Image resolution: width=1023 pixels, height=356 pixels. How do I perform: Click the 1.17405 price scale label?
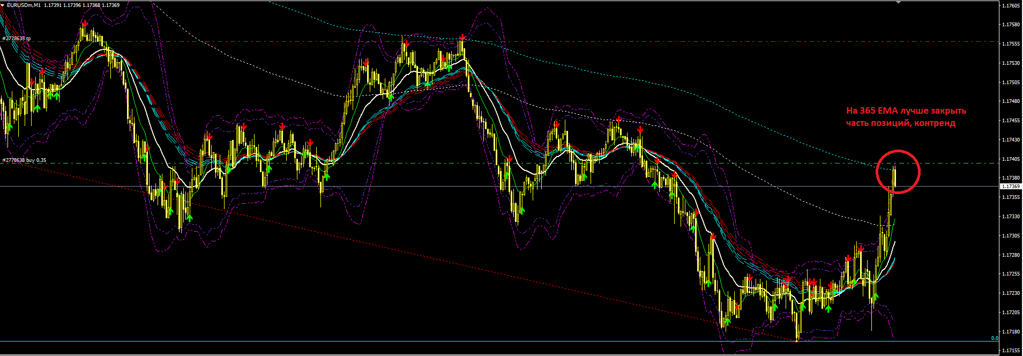tap(1011, 159)
